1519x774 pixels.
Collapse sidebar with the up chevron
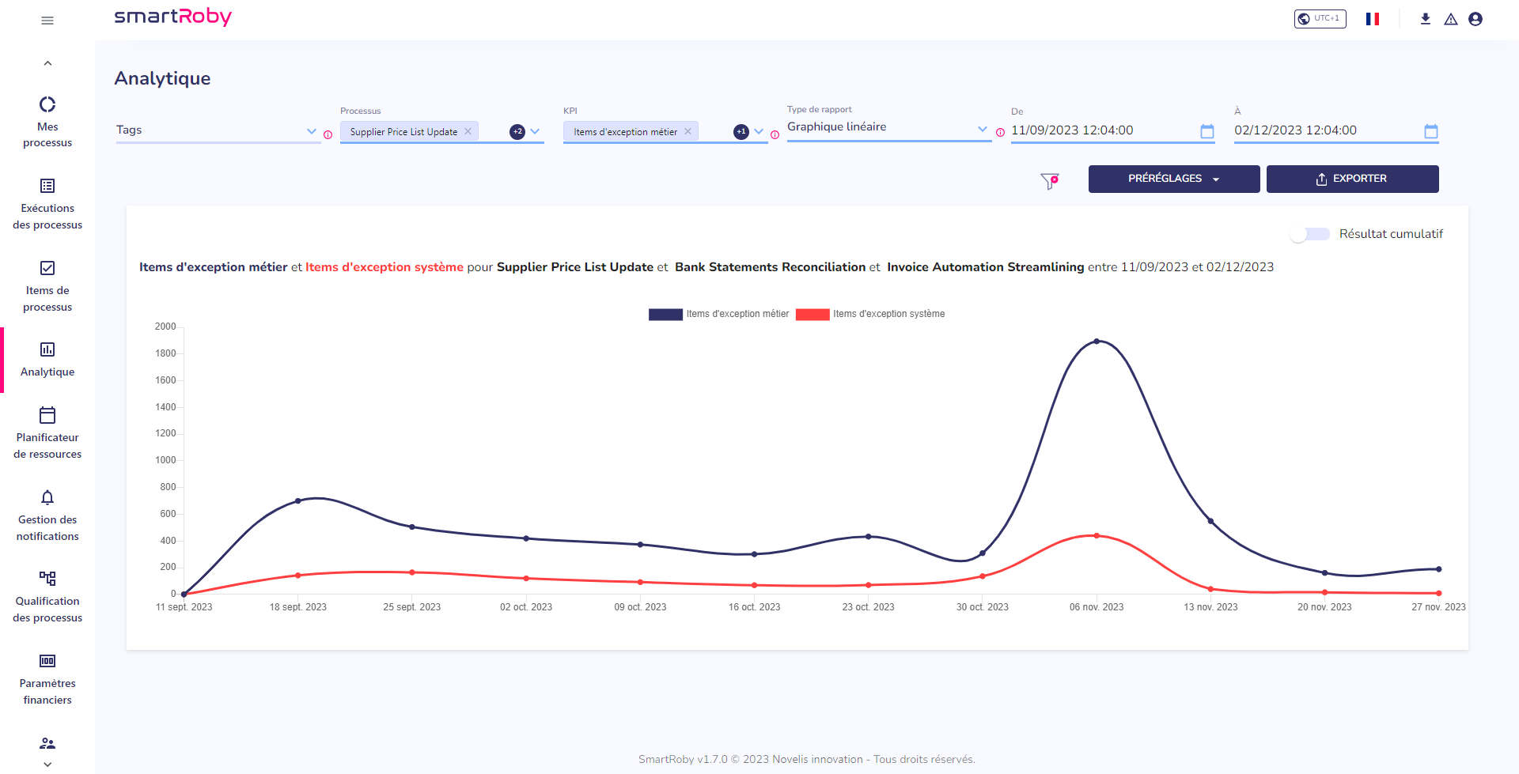pyautogui.click(x=47, y=63)
